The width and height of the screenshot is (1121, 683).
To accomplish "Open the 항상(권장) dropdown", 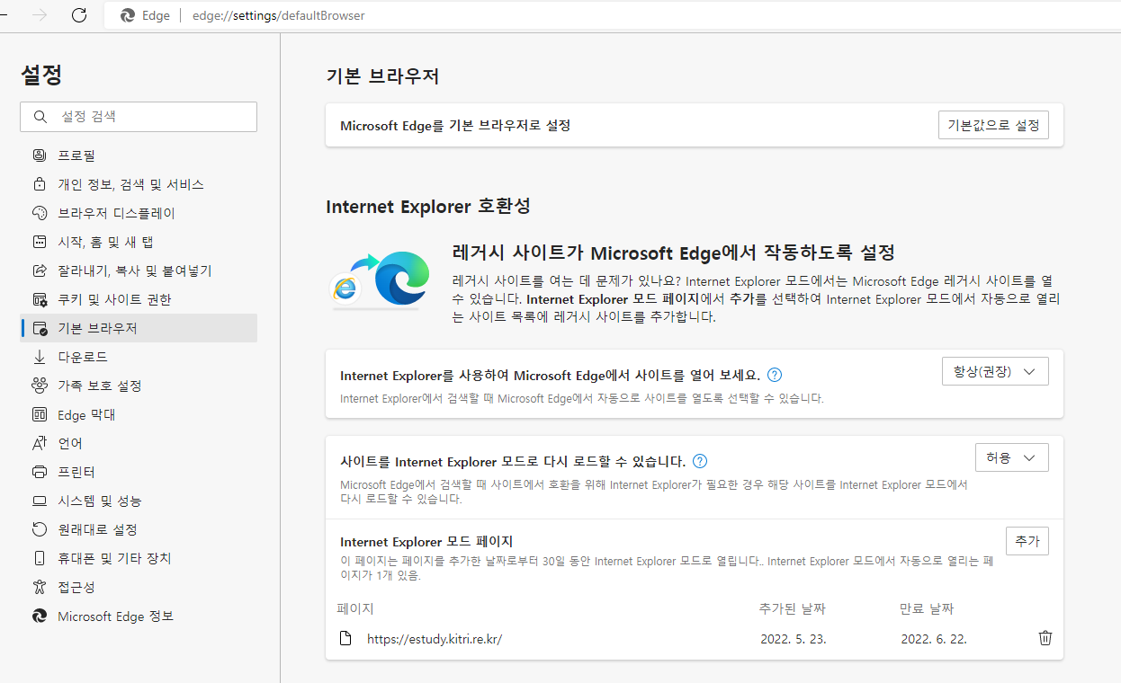I will coord(994,371).
